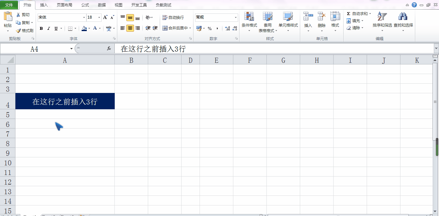439x216 pixels.
Task: Switch to the Developer (开发工具) tab
Action: [x=139, y=5]
